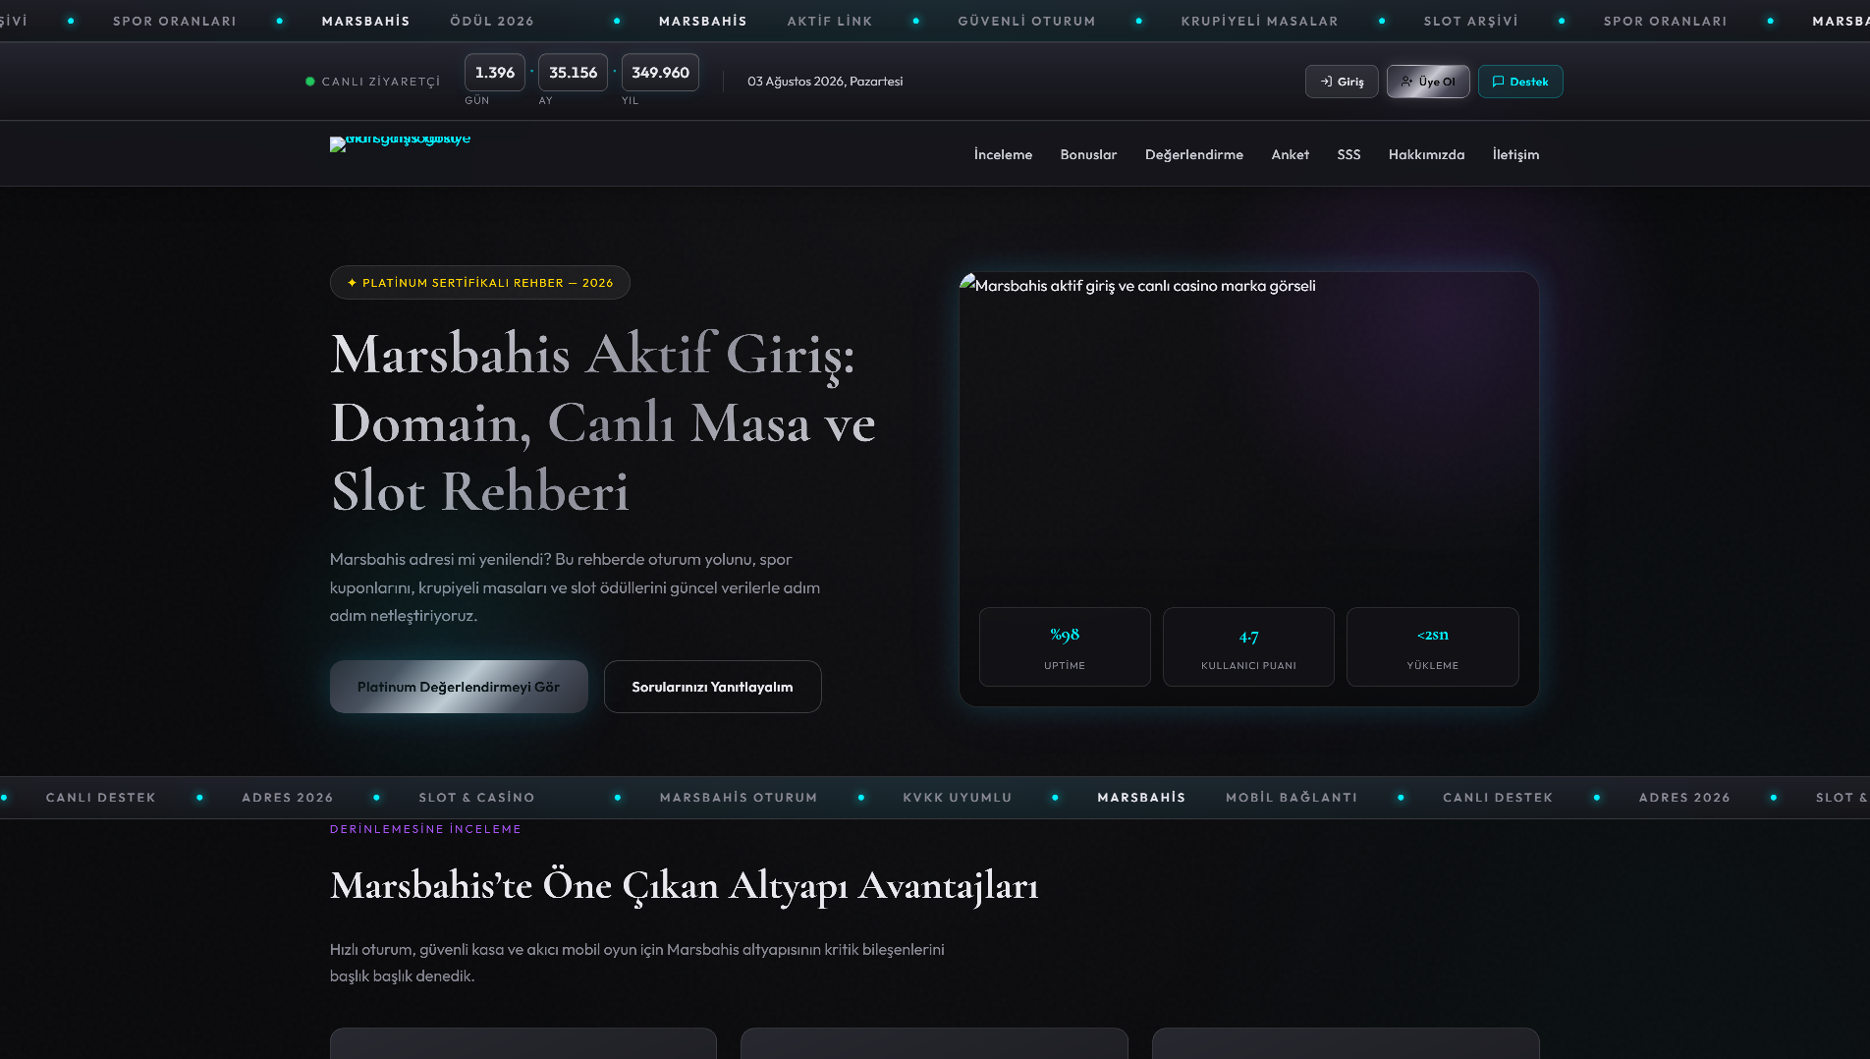The image size is (1870, 1059).
Task: Click the AKTİF LİNK ticker item
Action: click(x=830, y=21)
